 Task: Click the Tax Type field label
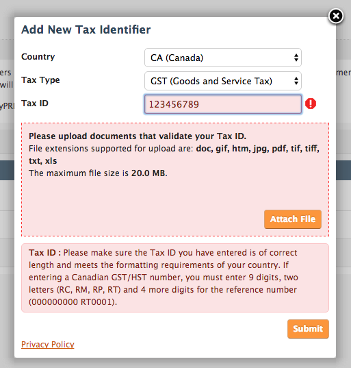click(x=40, y=80)
